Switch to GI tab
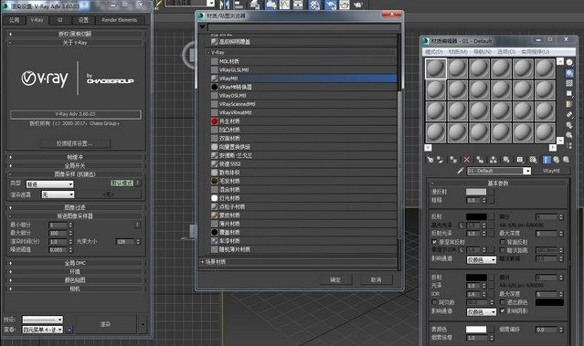Viewport: 584px width, 346px height. [x=60, y=20]
